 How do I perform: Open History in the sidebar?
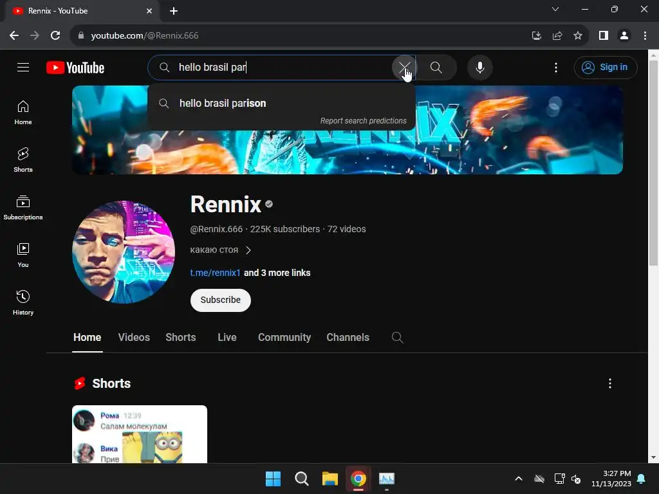click(x=23, y=302)
